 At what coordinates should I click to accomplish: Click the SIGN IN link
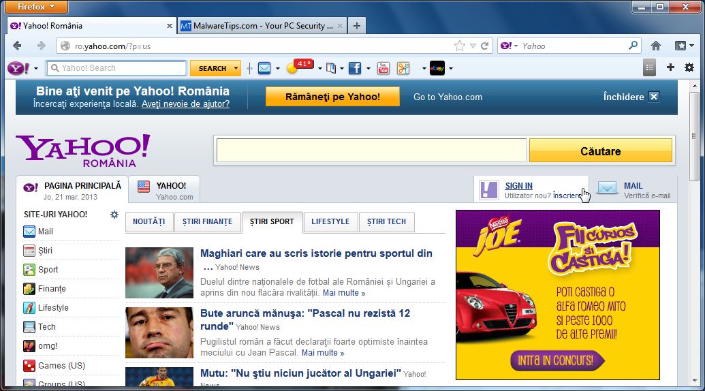(518, 185)
